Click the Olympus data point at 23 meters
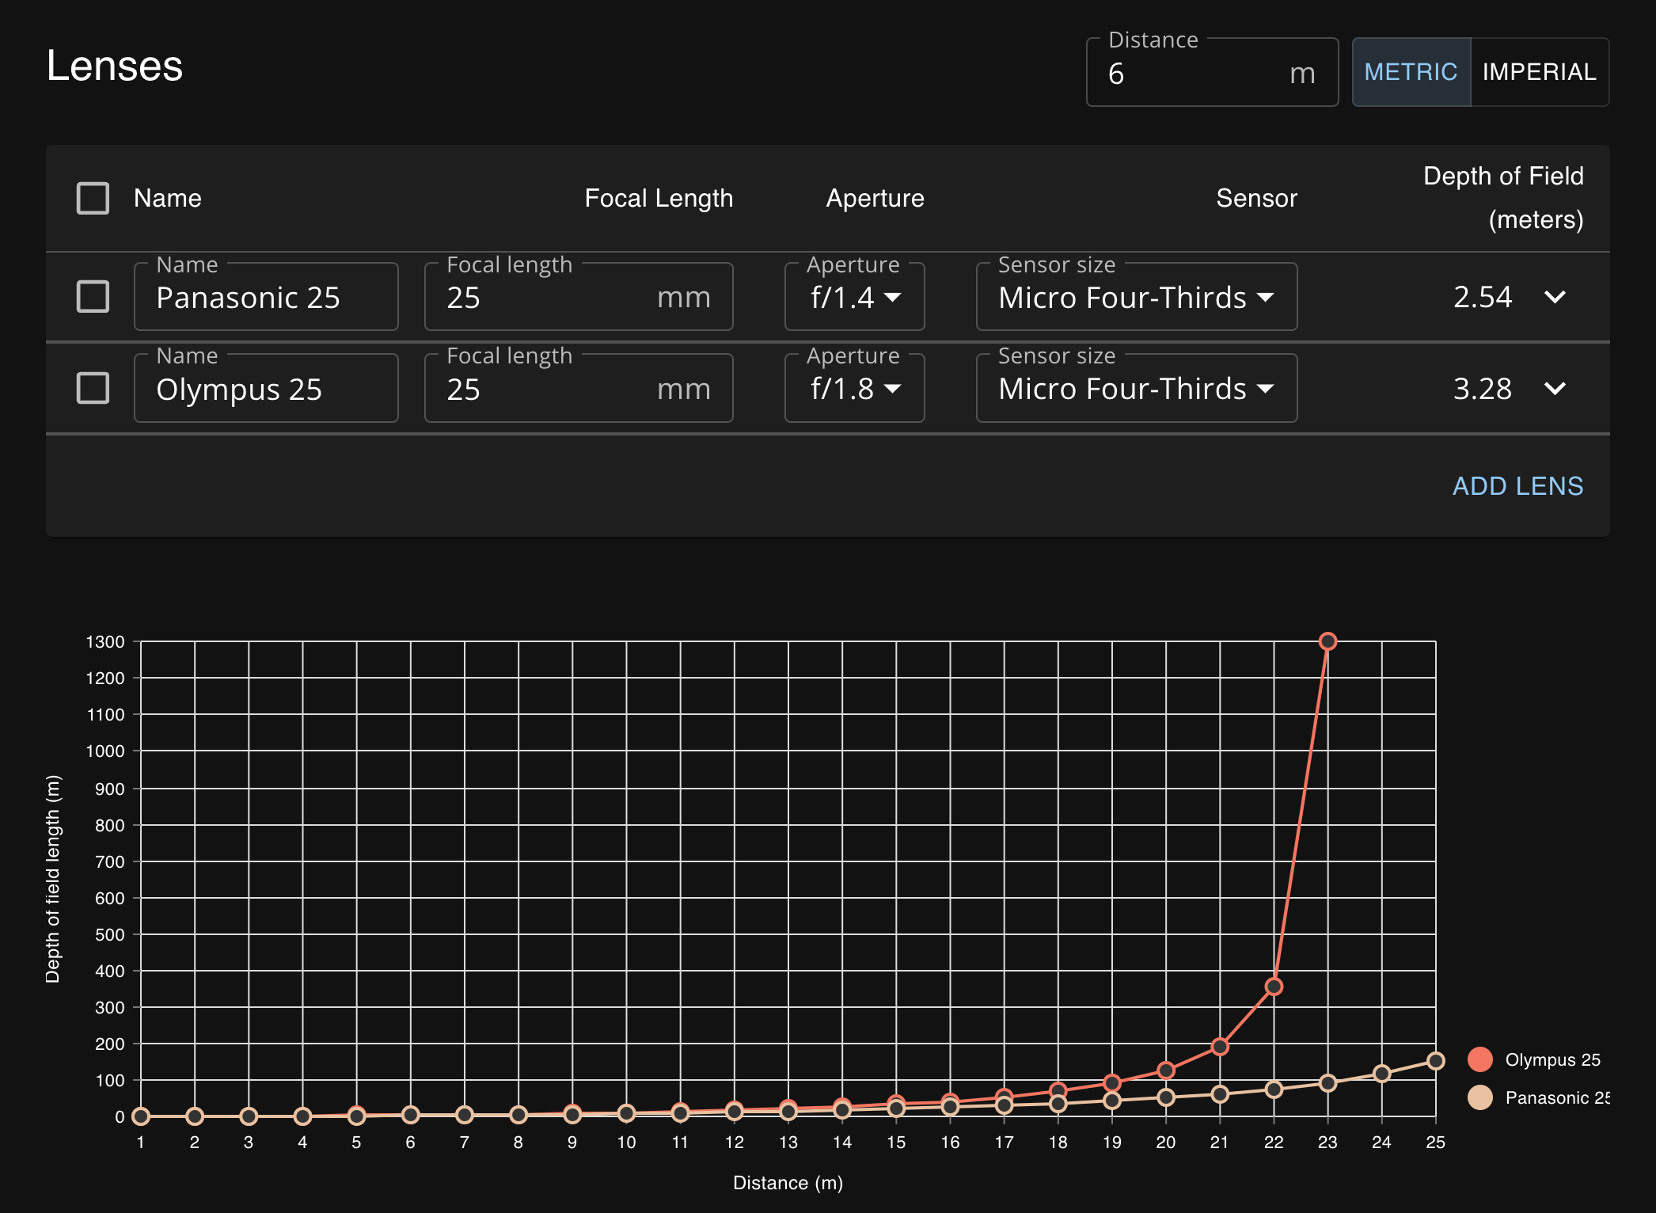This screenshot has height=1213, width=1656. [x=1327, y=641]
